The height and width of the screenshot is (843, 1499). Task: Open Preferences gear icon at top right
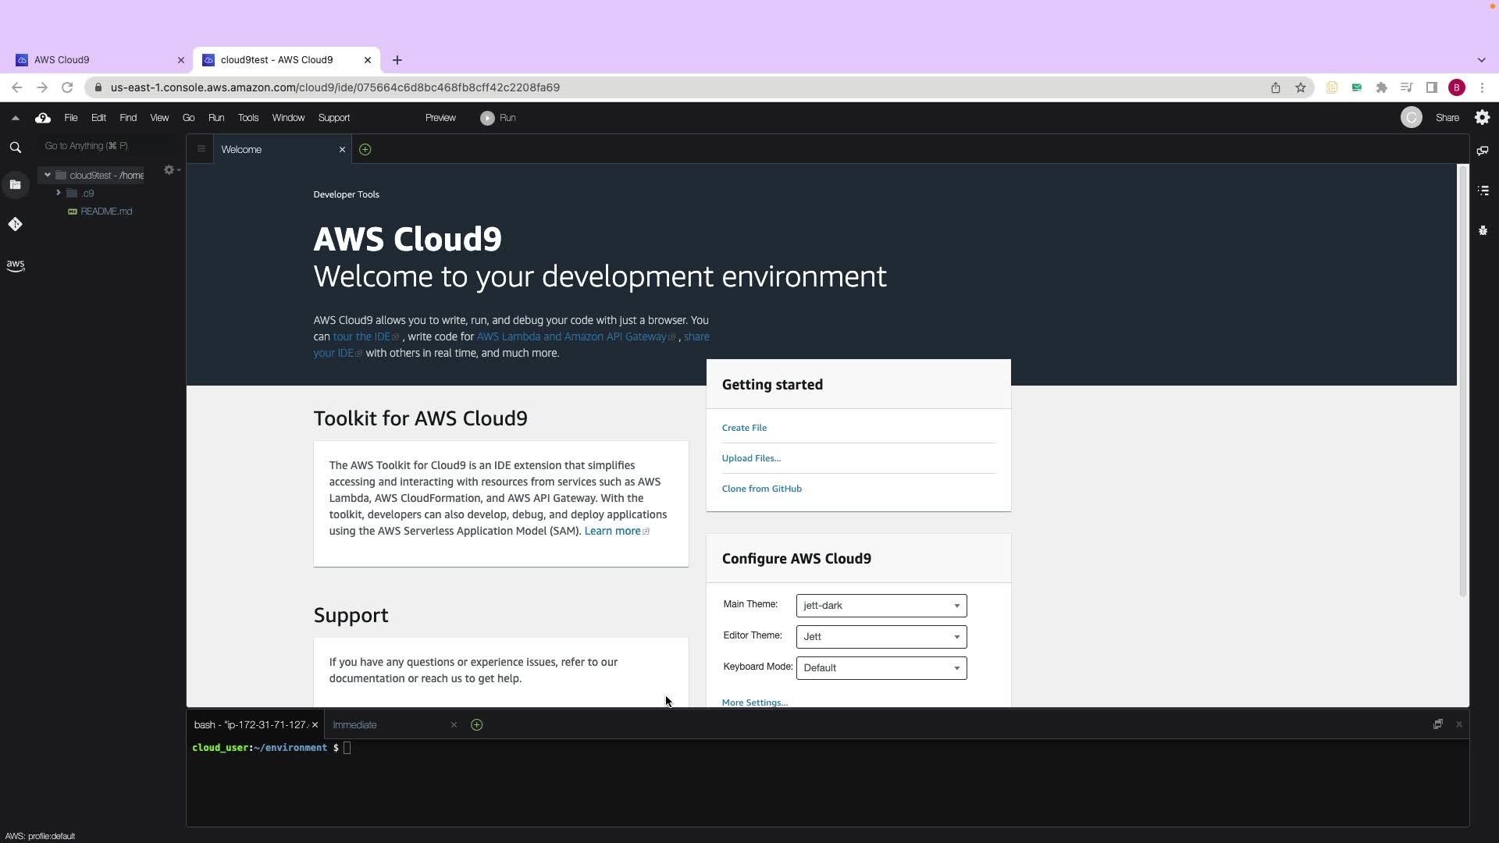coord(1482,118)
